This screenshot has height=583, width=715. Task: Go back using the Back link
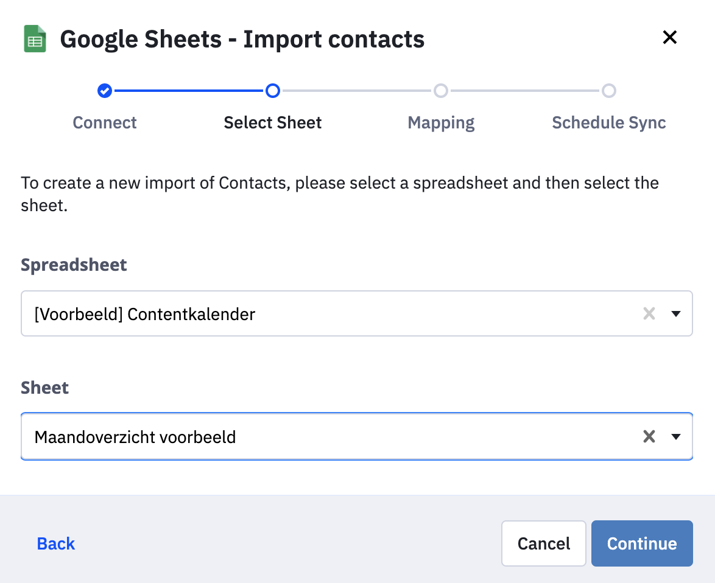(55, 543)
